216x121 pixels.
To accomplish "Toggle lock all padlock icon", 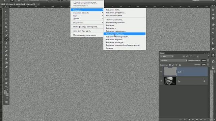I will (x=180, y=65).
